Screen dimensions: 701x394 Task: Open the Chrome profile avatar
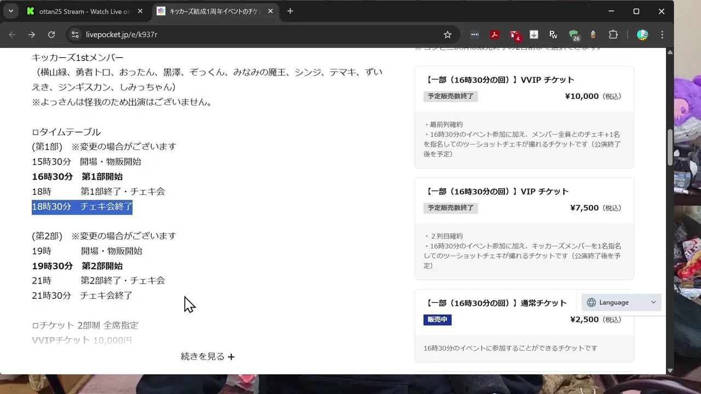click(x=642, y=34)
